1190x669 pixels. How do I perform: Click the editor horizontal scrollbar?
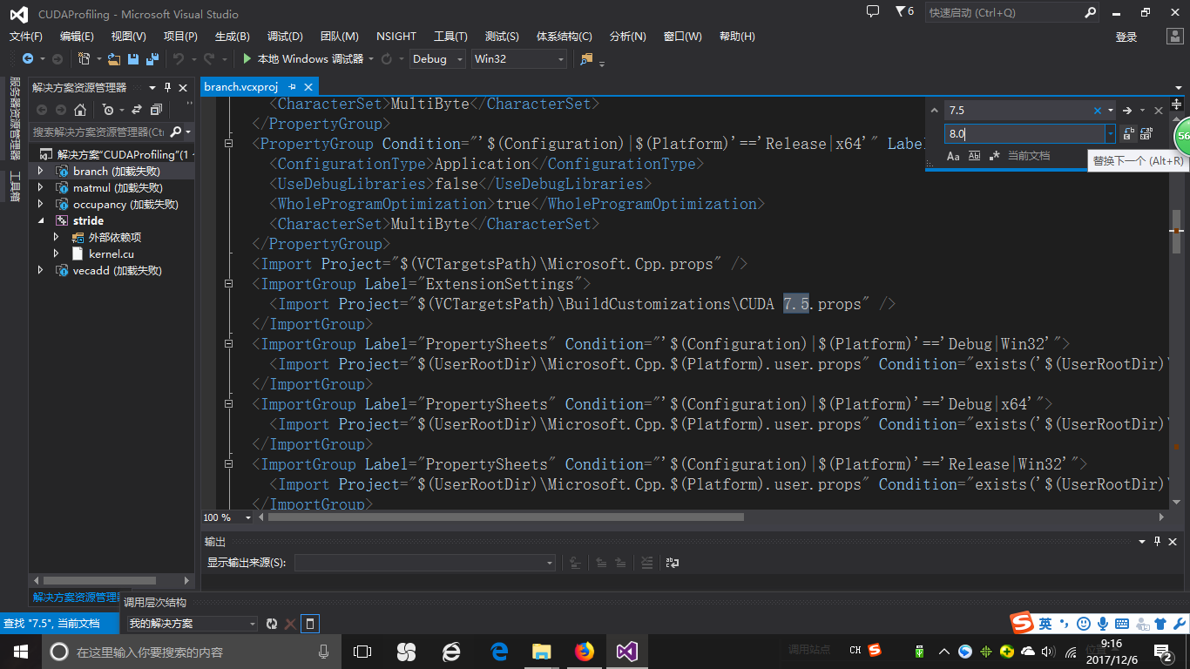(x=506, y=517)
